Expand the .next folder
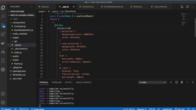This screenshot has width=196, height=110. pyautogui.click(x=21, y=19)
